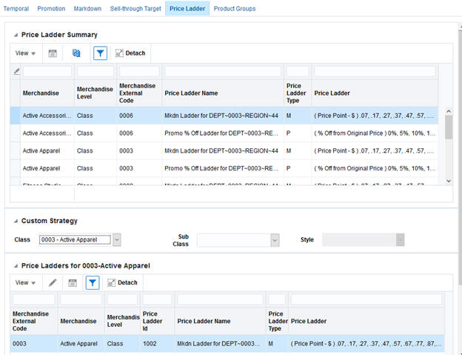Screen dimensions: 462x355
Task: Toggle the filter funnel in Price Ladder Summary
Action: [x=100, y=53]
